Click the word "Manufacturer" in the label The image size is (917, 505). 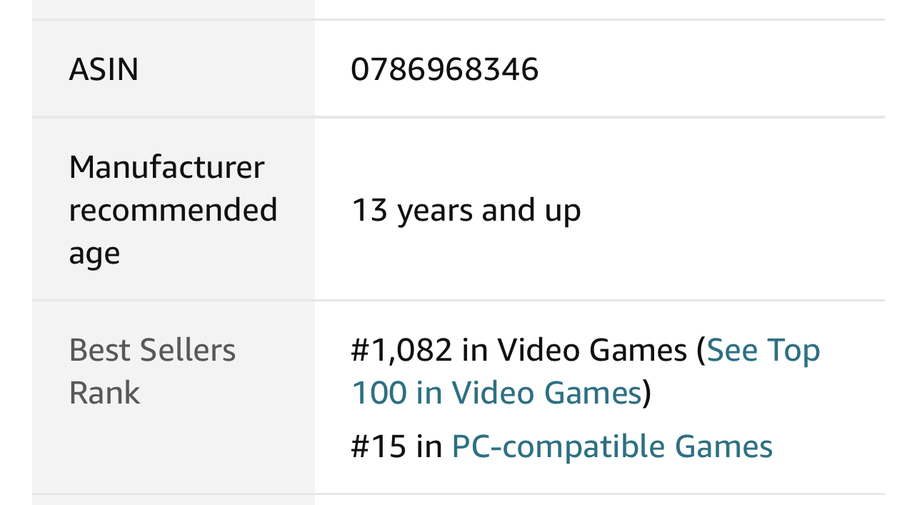pos(166,167)
